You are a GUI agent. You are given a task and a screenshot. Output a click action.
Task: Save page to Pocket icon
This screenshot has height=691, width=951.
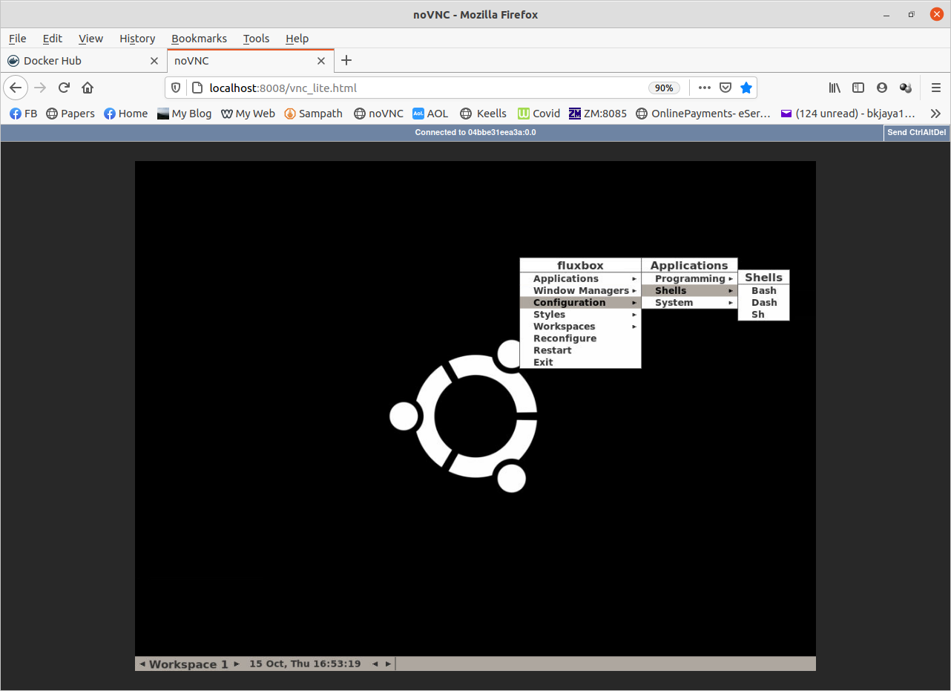pyautogui.click(x=725, y=88)
